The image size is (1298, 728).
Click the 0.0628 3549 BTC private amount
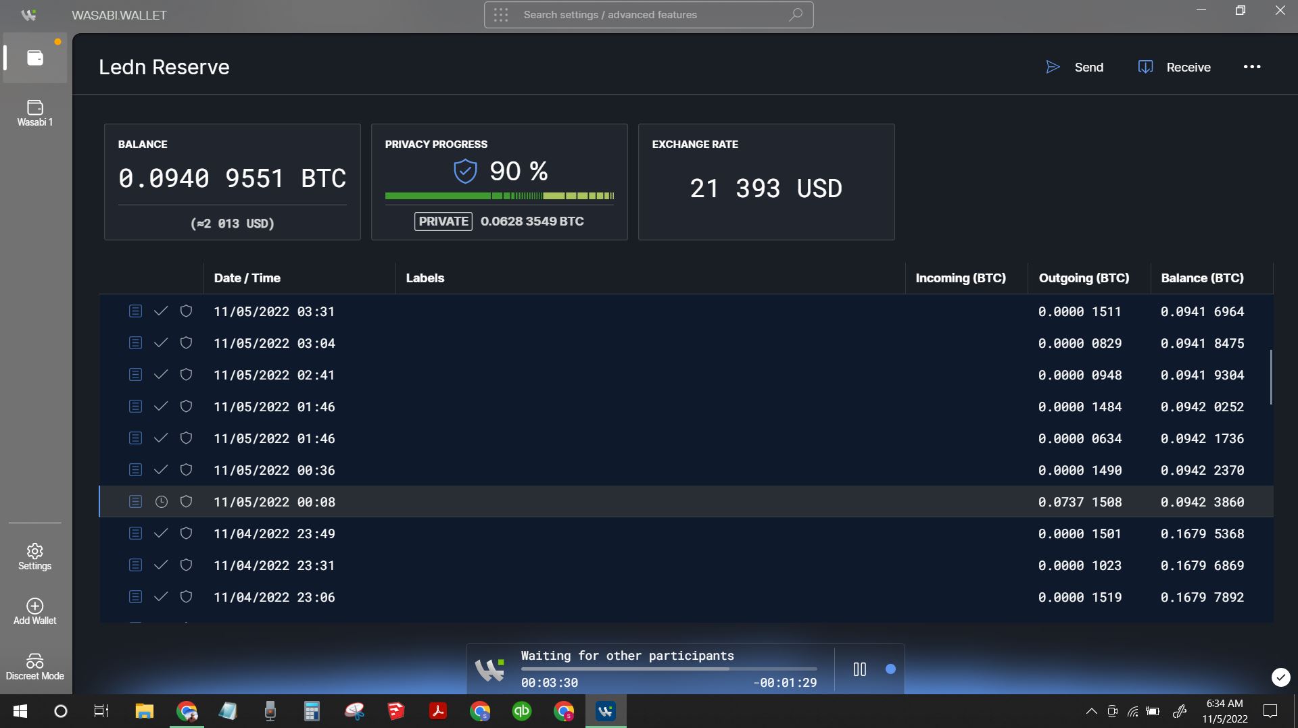coord(532,222)
